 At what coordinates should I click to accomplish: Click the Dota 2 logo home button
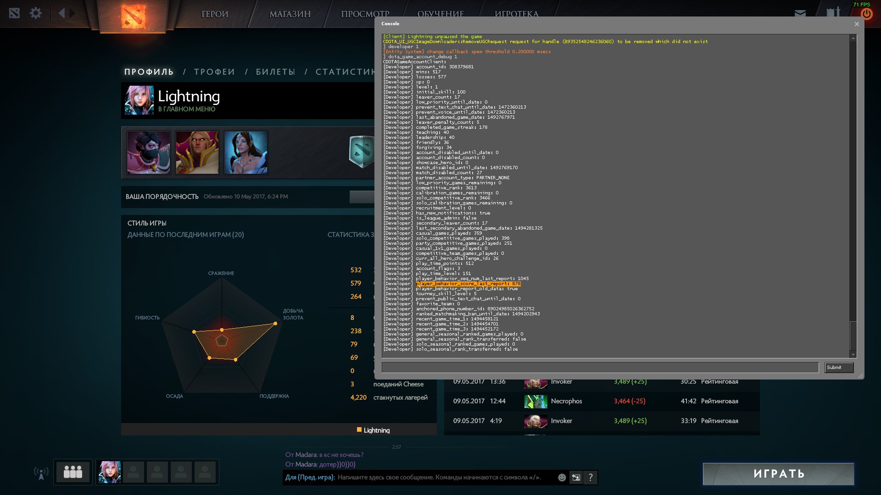pos(133,16)
